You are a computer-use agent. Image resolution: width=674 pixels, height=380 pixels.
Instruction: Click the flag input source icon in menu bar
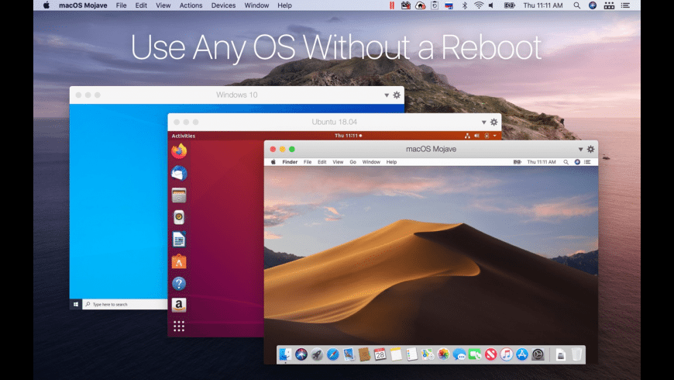point(449,5)
